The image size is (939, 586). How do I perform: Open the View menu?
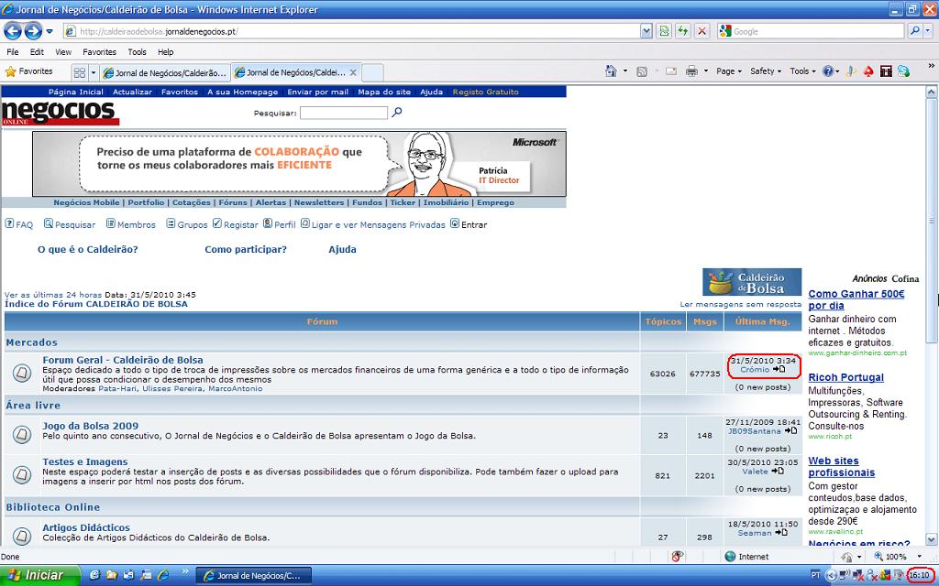63,52
